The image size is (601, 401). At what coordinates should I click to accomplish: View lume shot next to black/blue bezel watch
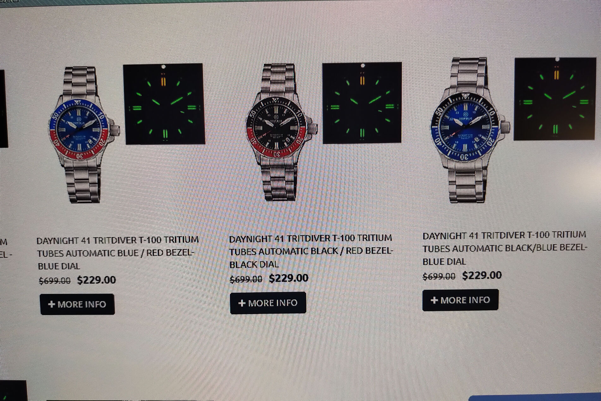click(555, 99)
